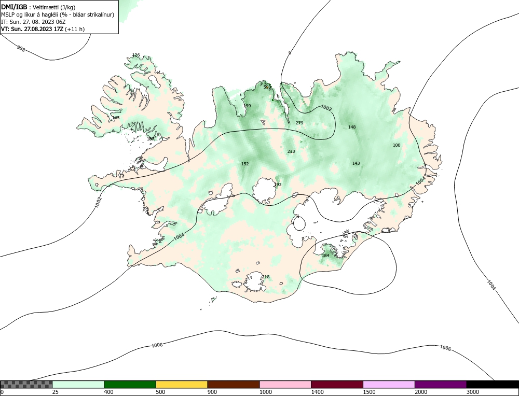Click the legend tick label 400
Image resolution: width=519 pixels, height=396 pixels.
click(108, 392)
